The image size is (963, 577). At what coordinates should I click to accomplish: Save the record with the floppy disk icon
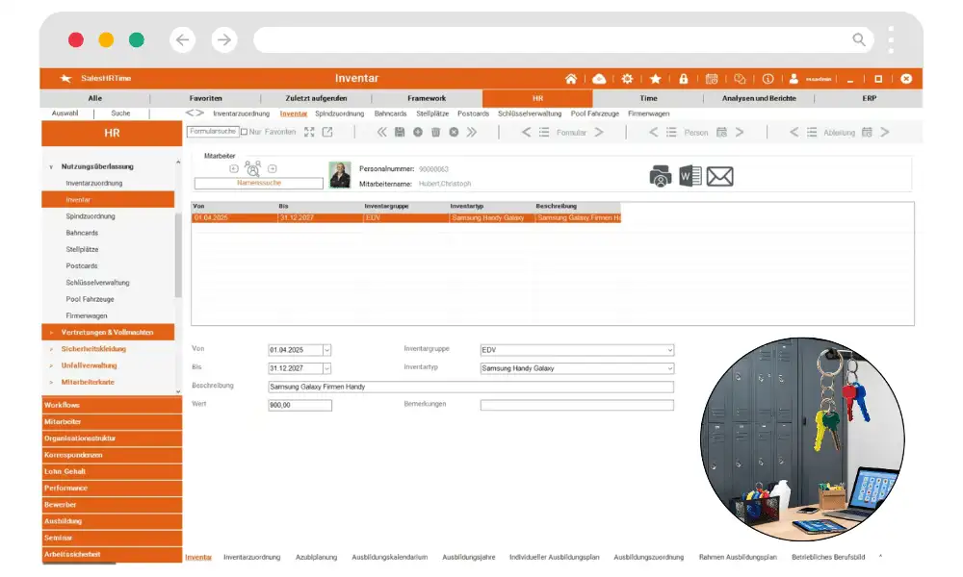(400, 132)
